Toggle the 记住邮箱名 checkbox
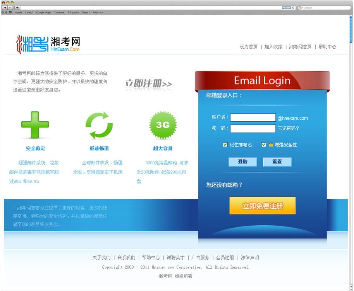The image size is (354, 291). (x=225, y=145)
